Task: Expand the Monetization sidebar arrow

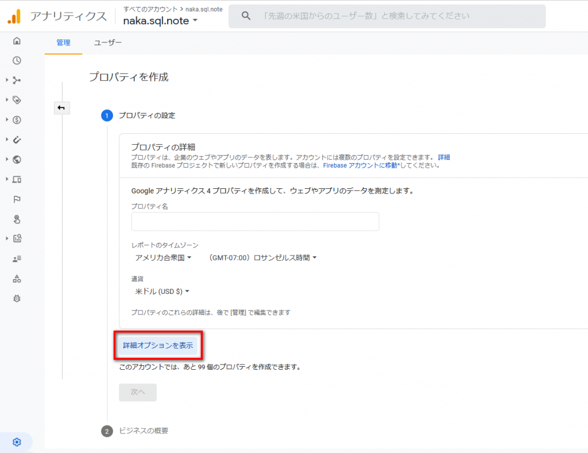Action: tap(7, 119)
